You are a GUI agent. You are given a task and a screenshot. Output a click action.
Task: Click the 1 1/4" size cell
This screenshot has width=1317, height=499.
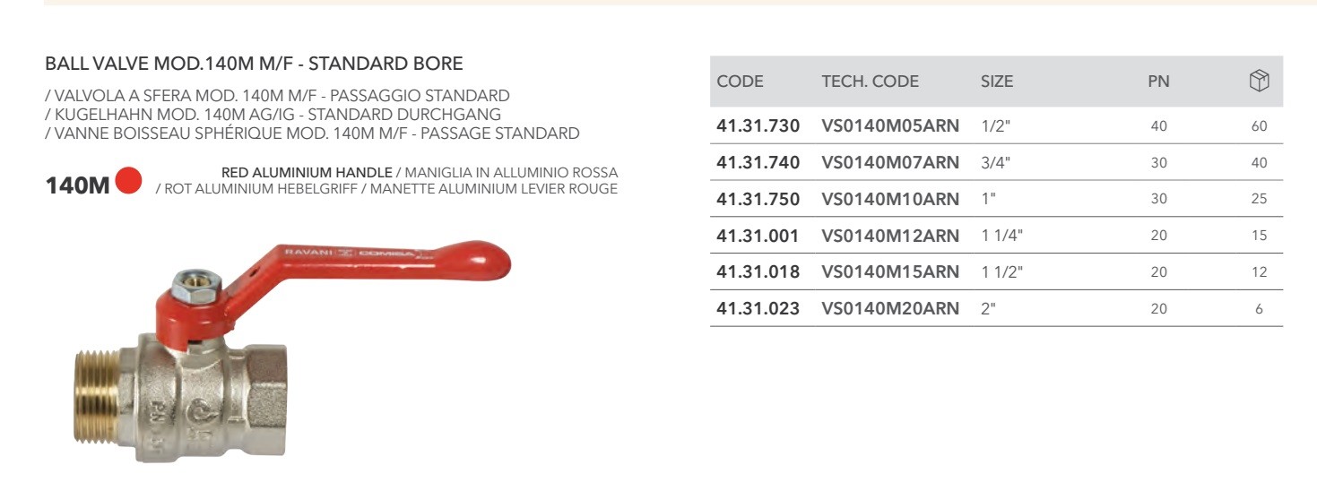(1001, 236)
